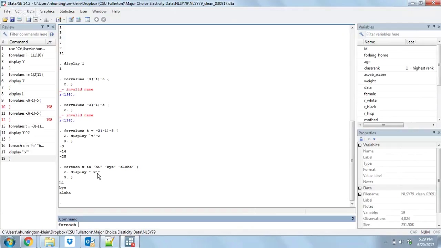Screen dimensions: 441x248
Task: Open the Viewer icon dropdown arrow
Action: [x=40, y=20]
